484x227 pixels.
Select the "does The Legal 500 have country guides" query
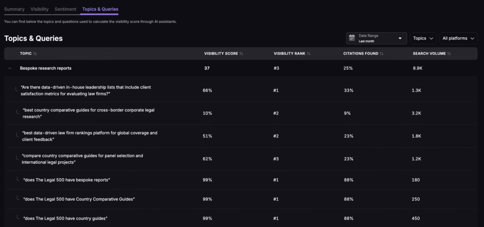pos(65,218)
